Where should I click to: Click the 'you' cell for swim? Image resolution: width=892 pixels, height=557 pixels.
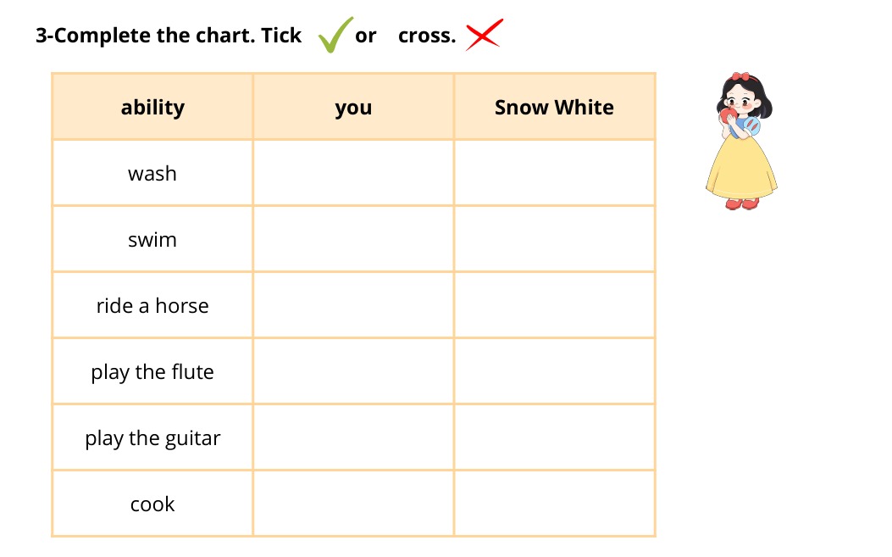pyautogui.click(x=353, y=239)
